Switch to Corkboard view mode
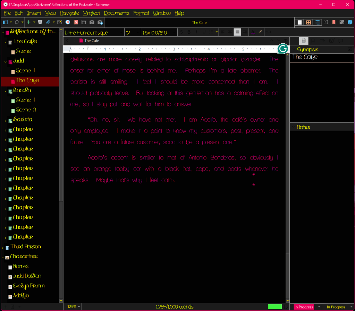Screen dimensions: 355x311 coord(308,22)
